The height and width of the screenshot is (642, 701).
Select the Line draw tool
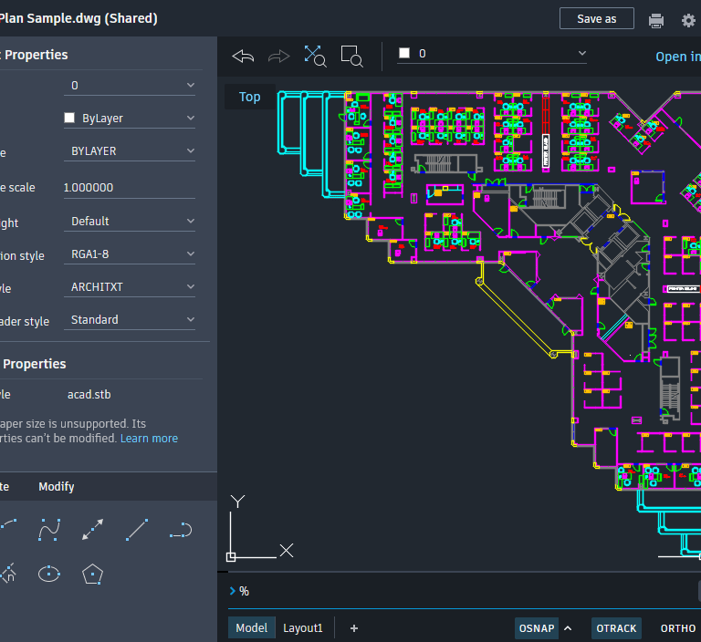tap(137, 530)
